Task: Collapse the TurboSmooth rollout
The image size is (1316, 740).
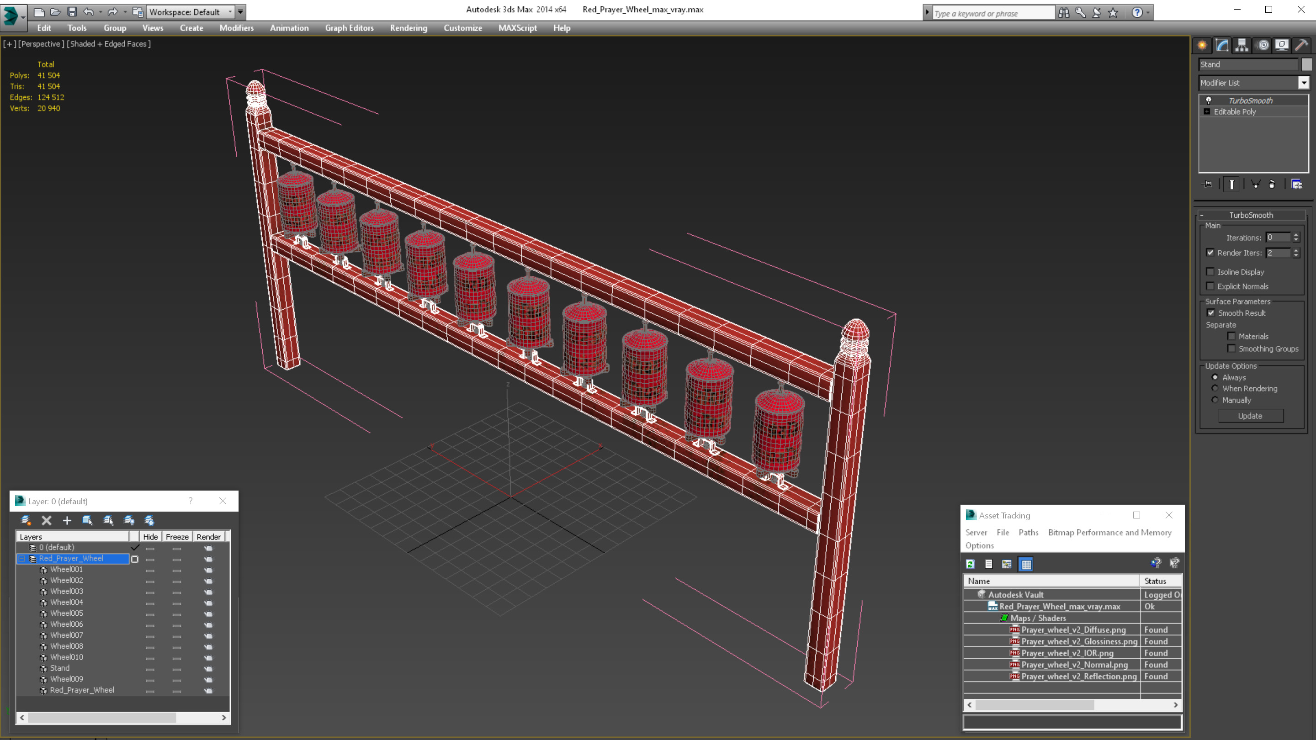Action: (1202, 215)
